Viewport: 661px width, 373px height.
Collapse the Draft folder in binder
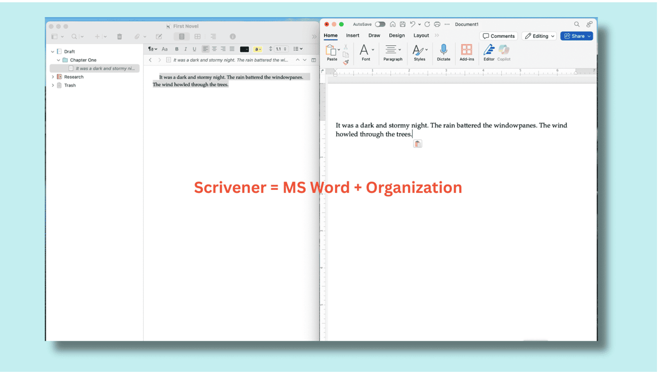53,52
